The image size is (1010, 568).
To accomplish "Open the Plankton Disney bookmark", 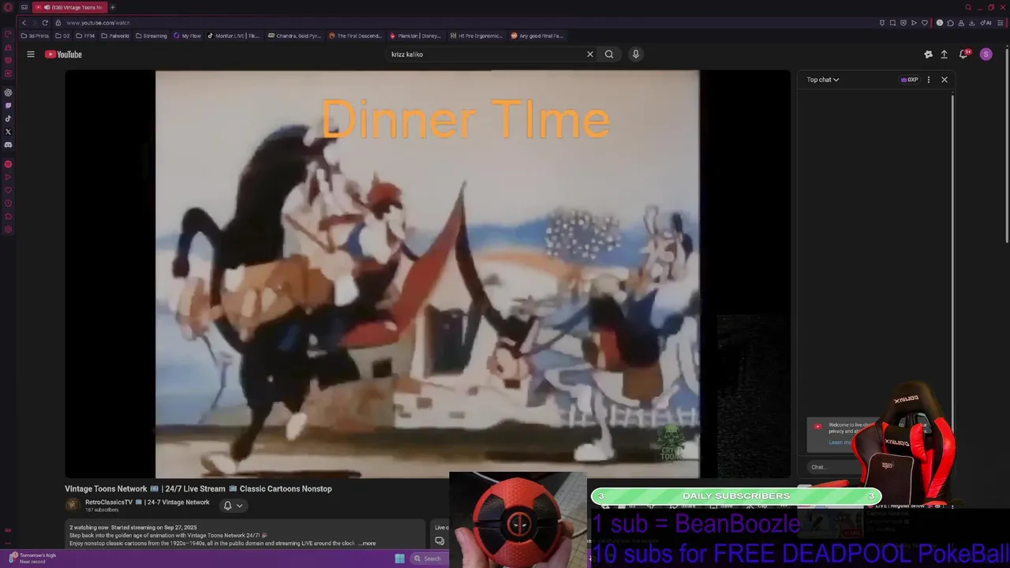I will pyautogui.click(x=415, y=35).
